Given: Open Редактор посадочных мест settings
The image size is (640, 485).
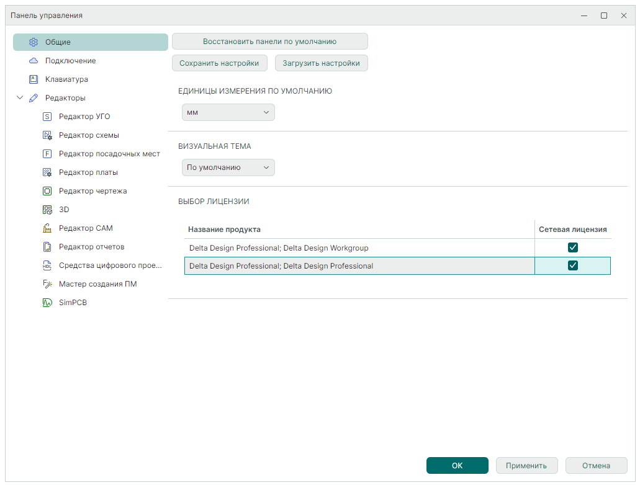Looking at the screenshot, I should click(x=109, y=154).
